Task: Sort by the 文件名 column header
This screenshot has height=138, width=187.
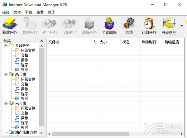Action: click(x=69, y=42)
